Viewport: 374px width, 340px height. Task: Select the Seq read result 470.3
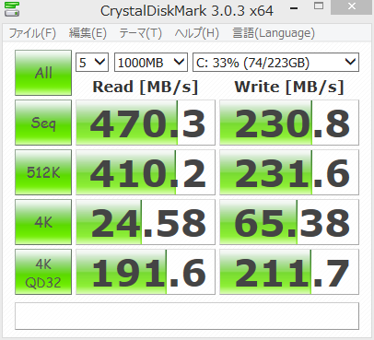click(x=146, y=123)
